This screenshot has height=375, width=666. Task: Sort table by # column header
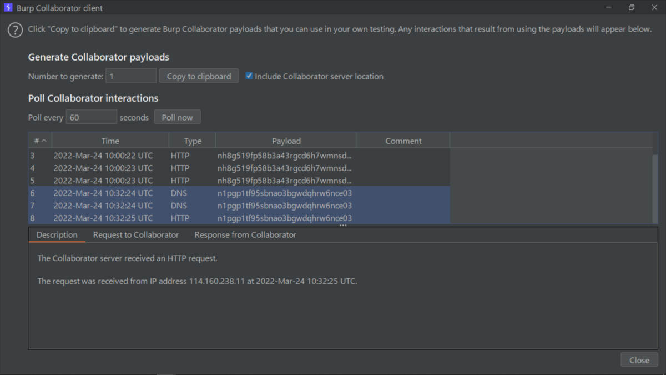point(40,141)
